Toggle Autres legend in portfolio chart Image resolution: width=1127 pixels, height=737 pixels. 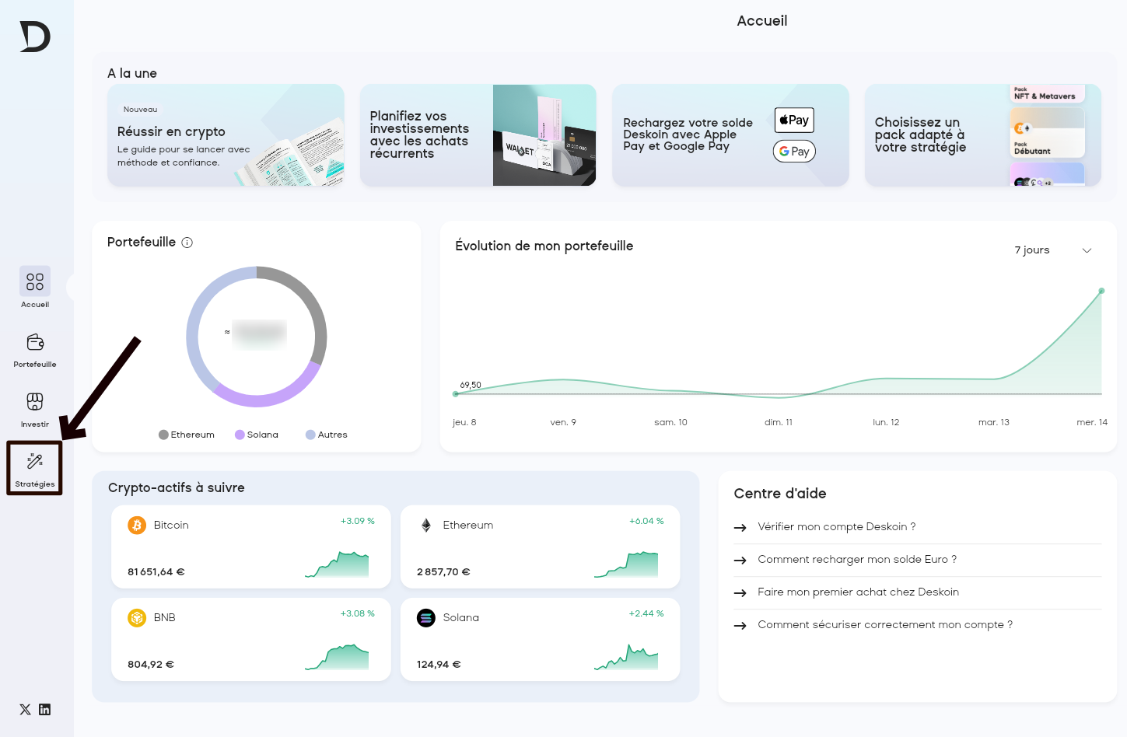(327, 435)
